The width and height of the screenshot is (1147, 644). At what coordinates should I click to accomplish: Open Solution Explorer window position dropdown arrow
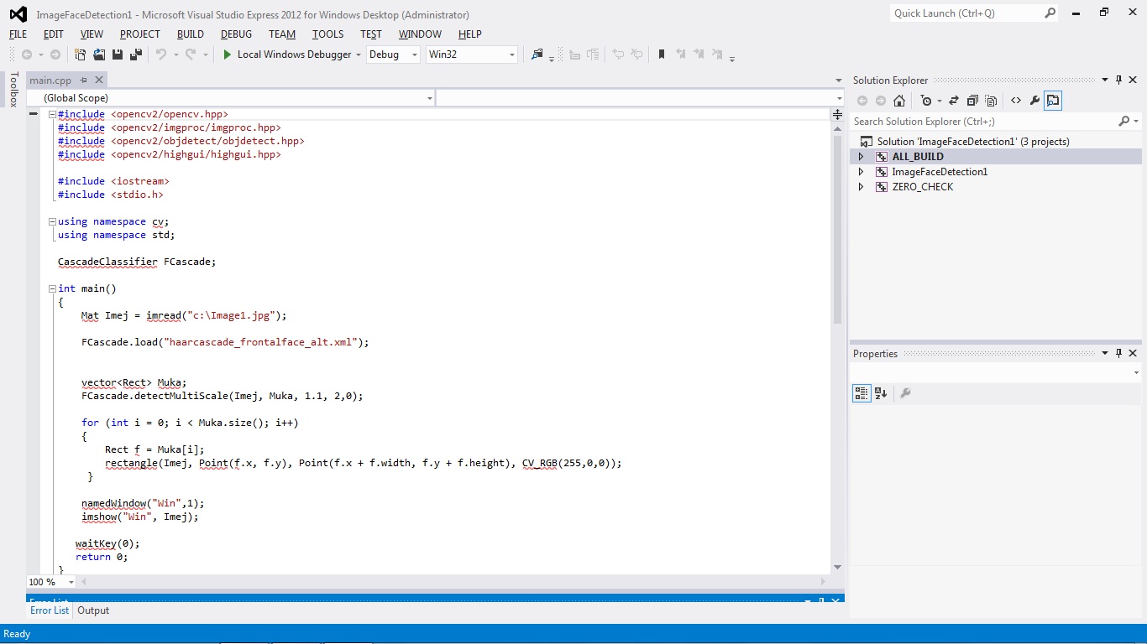(x=1105, y=80)
